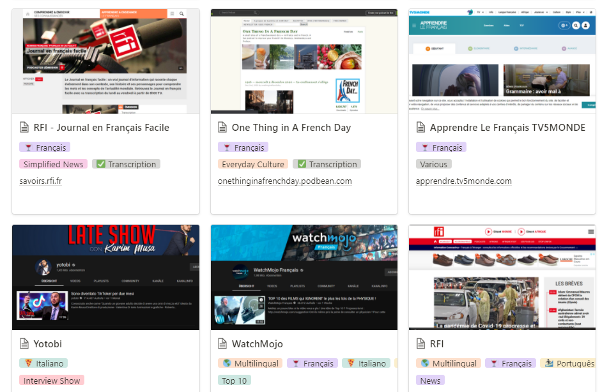The width and height of the screenshot is (616, 392).
Task: Click the Français tag on TV5MONDE card
Action: 441,147
